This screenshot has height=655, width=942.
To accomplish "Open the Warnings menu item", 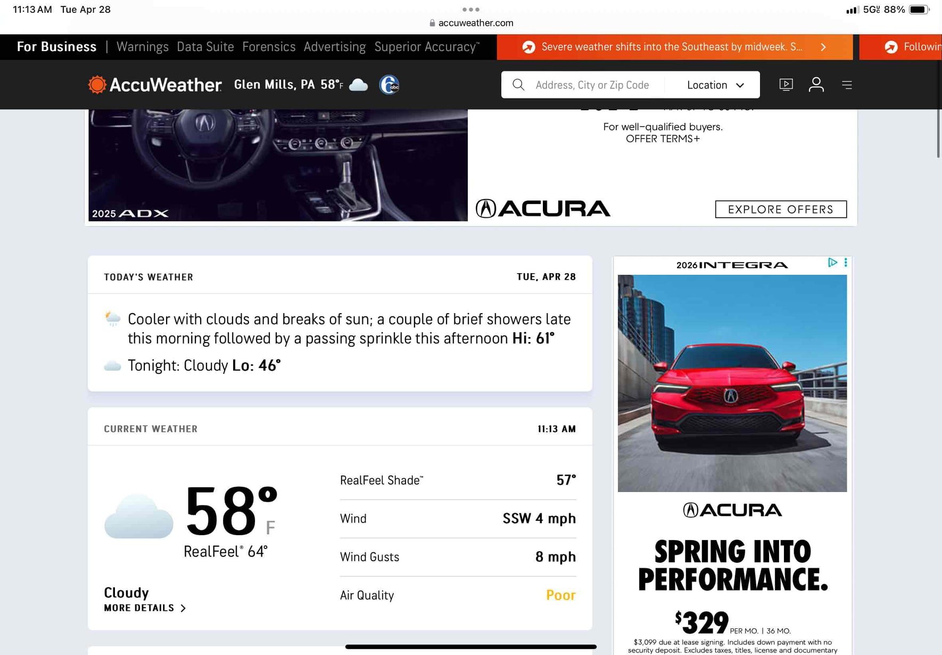I will point(143,47).
